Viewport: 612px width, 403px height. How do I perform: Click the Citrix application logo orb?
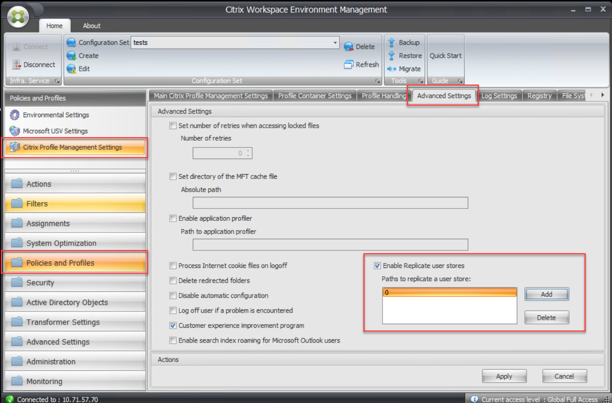coord(18,17)
